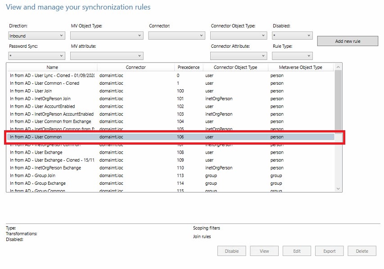Sort rules by the Name column header
The width and height of the screenshot is (384, 269).
52,67
